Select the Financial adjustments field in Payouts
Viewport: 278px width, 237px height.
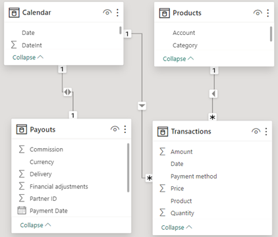coord(59,186)
